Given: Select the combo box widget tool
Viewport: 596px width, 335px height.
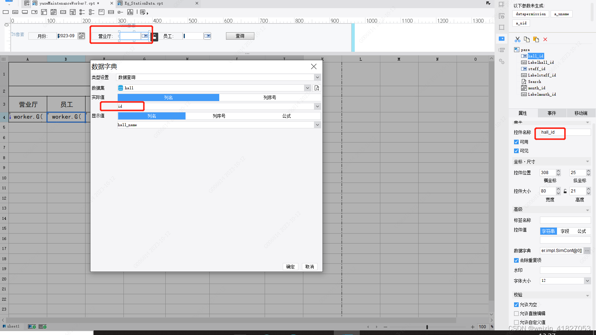Looking at the screenshot, I should (x=34, y=12).
